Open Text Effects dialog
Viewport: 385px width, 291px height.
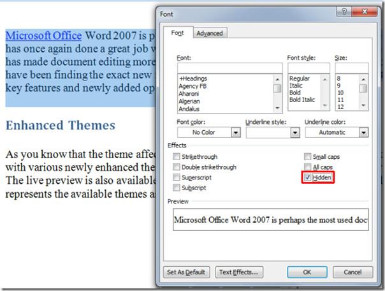239,272
